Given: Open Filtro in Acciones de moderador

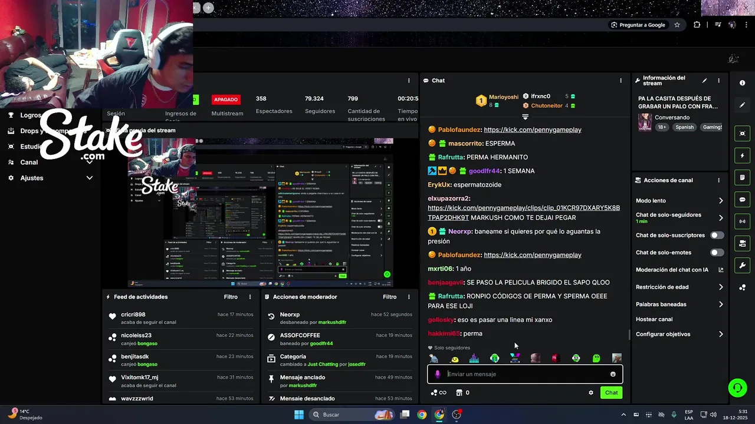Looking at the screenshot, I should tap(390, 297).
